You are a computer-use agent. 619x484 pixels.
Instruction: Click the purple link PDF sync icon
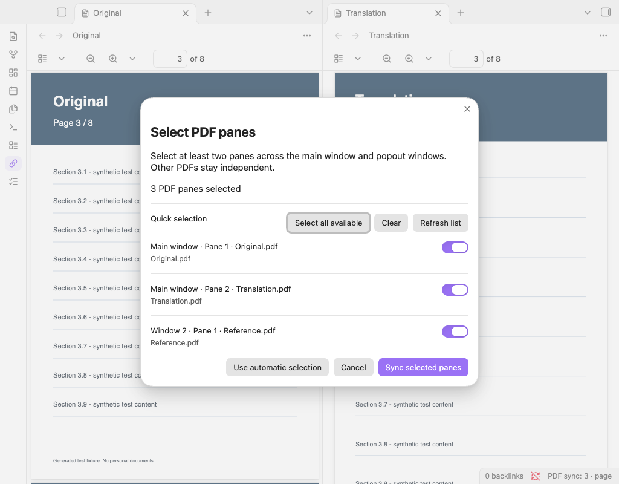(x=13, y=163)
